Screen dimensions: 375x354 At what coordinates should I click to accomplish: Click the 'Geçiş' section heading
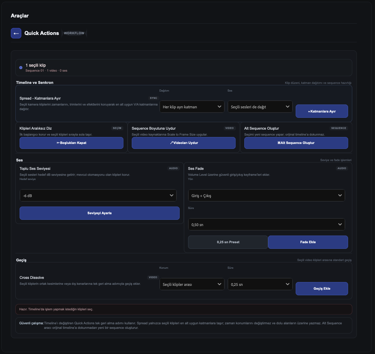(21, 260)
